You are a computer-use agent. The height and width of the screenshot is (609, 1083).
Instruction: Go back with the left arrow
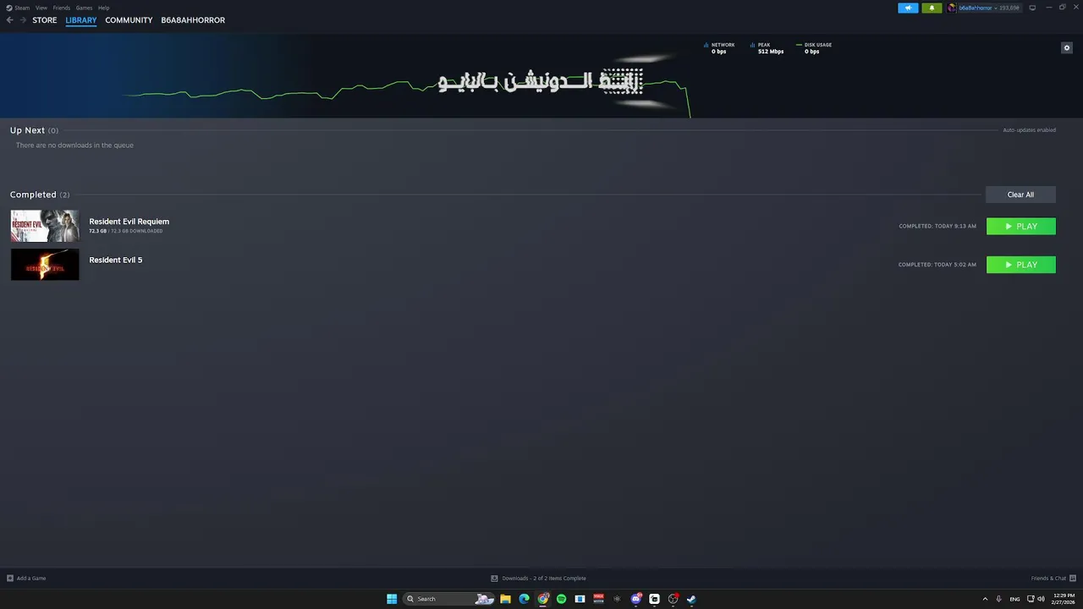pos(10,20)
